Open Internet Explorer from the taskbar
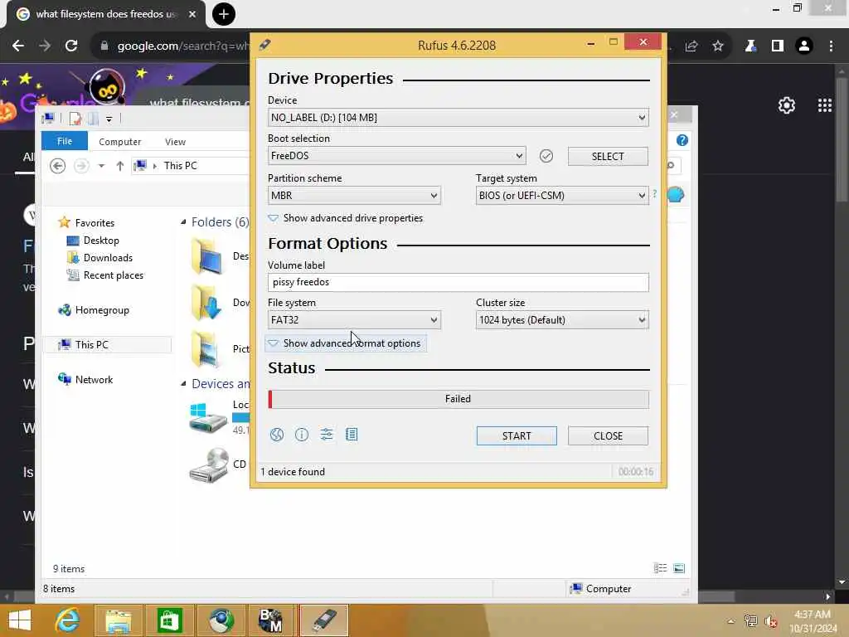849x637 pixels. 67,620
